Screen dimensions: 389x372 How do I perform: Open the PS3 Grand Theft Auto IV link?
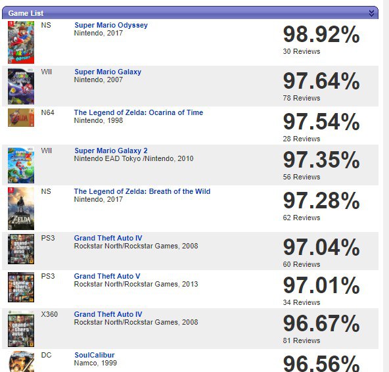(x=108, y=238)
